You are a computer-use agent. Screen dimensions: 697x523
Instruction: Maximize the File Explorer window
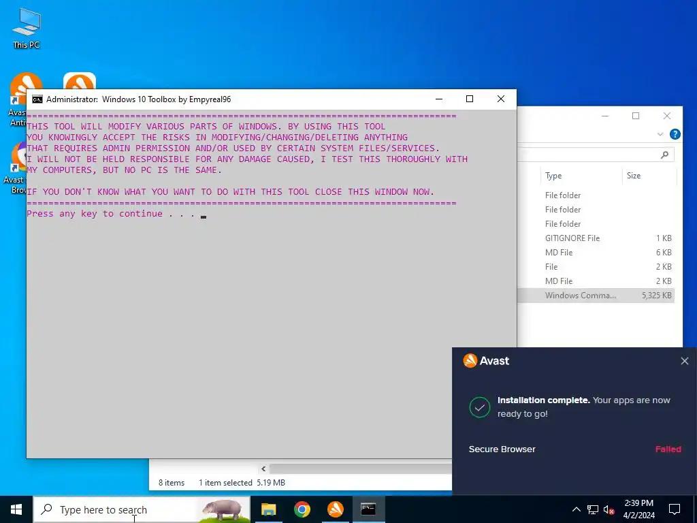click(x=636, y=116)
